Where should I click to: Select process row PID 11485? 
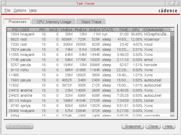(x=88, y=75)
